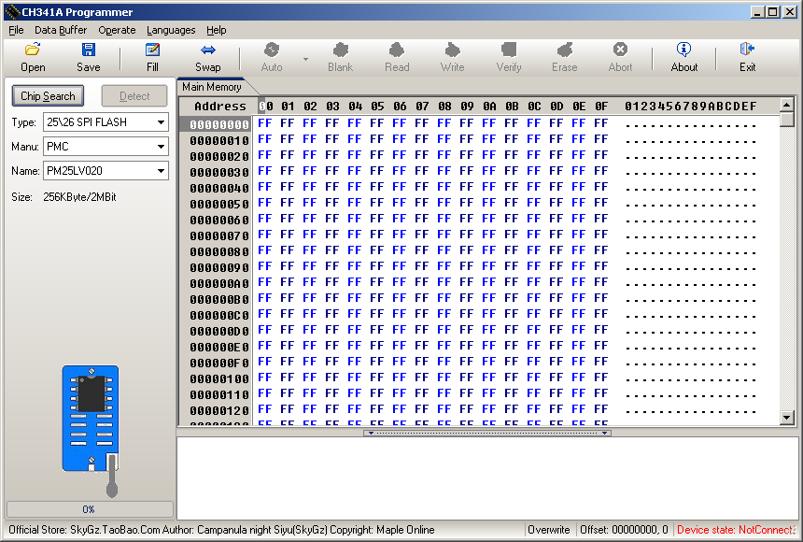Open the chip Type dropdown
This screenshot has width=803, height=542.
point(161,121)
